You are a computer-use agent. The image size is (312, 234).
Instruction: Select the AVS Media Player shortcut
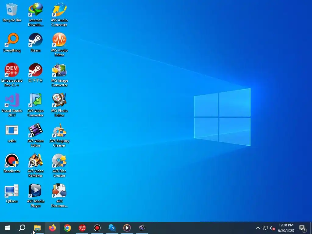pyautogui.click(x=35, y=196)
